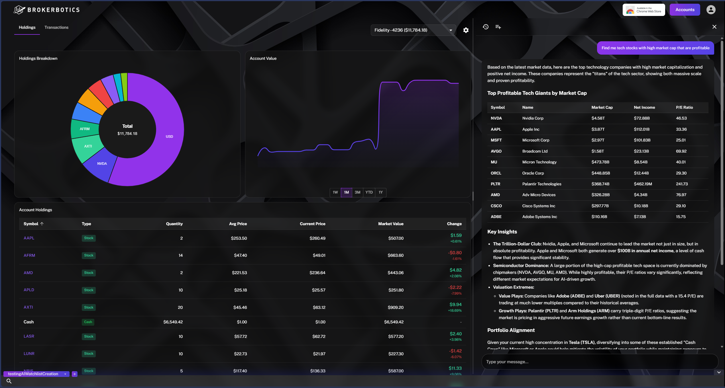Open the AFRM holding link
The height and width of the screenshot is (388, 725).
coord(29,255)
